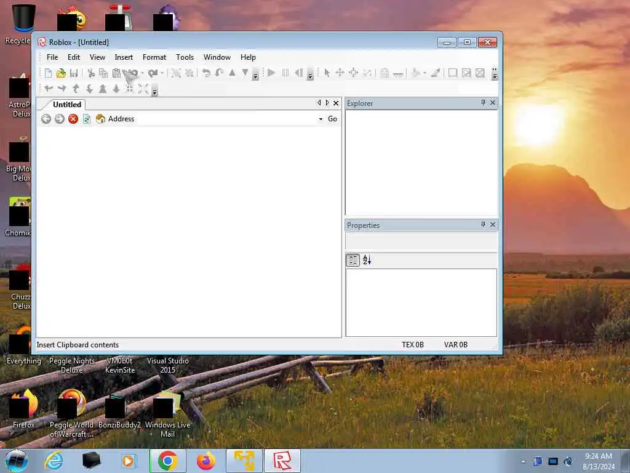
Task: Click the downward solid triangle toolbar icon
Action: click(245, 73)
